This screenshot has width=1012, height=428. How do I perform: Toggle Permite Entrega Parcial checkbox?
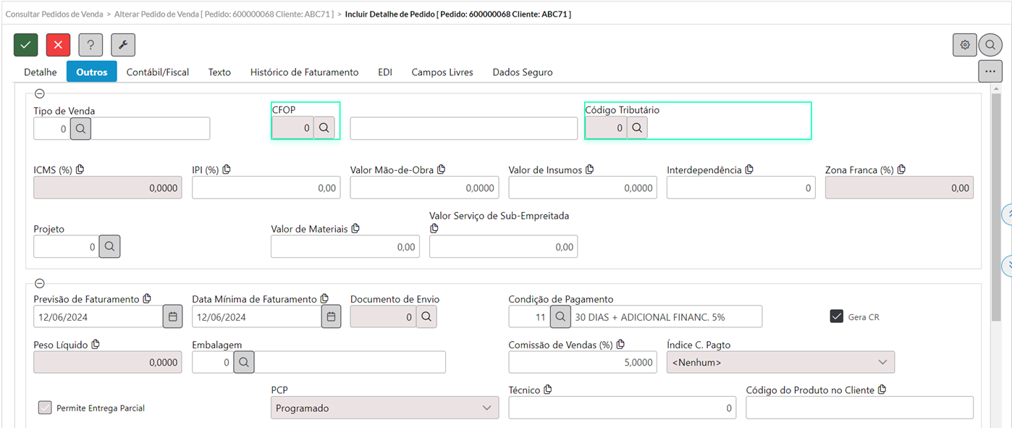[45, 408]
